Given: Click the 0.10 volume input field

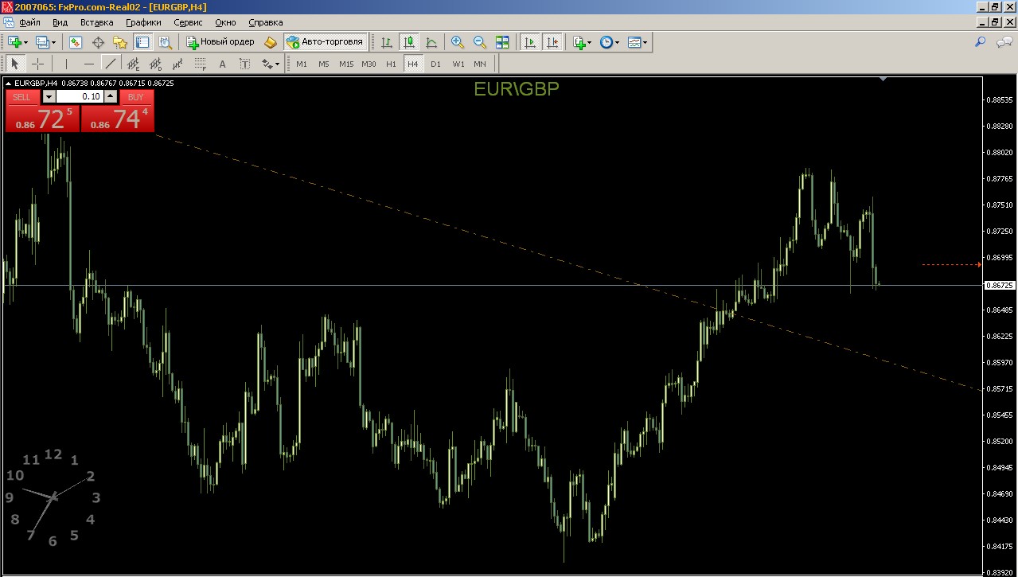Looking at the screenshot, I should click(80, 96).
